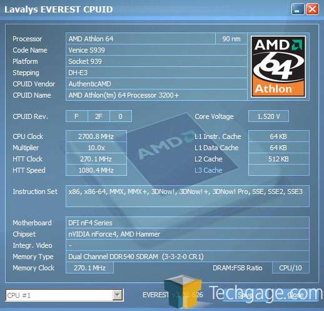Select the Socket 939 platform value
This screenshot has width=324, height=311.
pos(156,61)
